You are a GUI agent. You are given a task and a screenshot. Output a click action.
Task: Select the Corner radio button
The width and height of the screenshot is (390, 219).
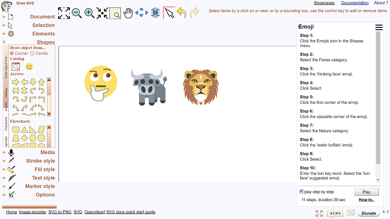[12, 54]
